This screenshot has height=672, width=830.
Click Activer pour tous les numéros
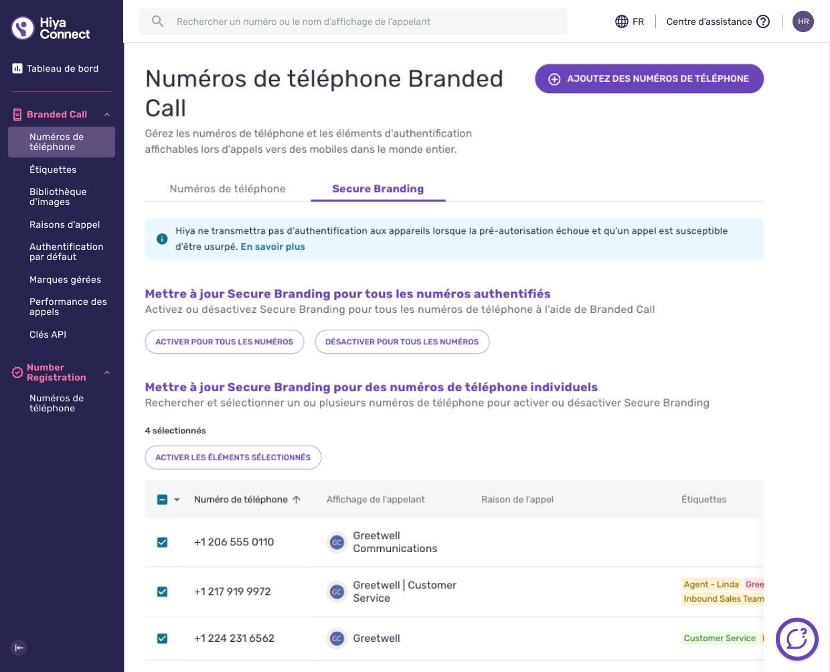224,342
